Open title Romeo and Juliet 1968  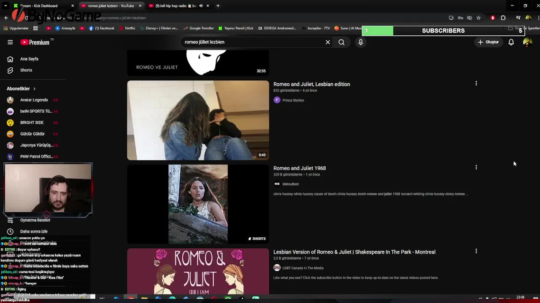(300, 168)
